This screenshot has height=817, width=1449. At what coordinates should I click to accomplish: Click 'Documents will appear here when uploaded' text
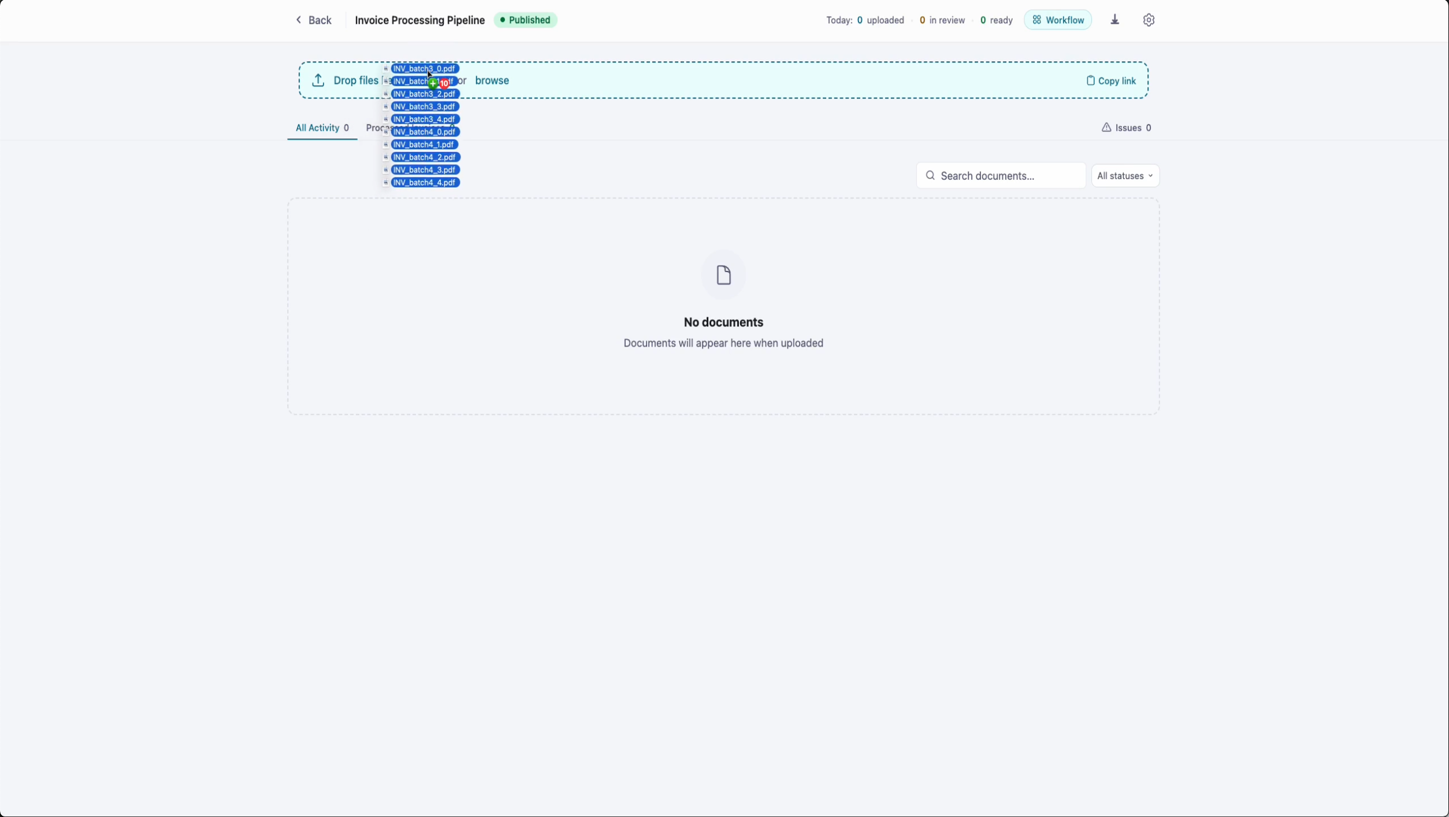(x=723, y=343)
